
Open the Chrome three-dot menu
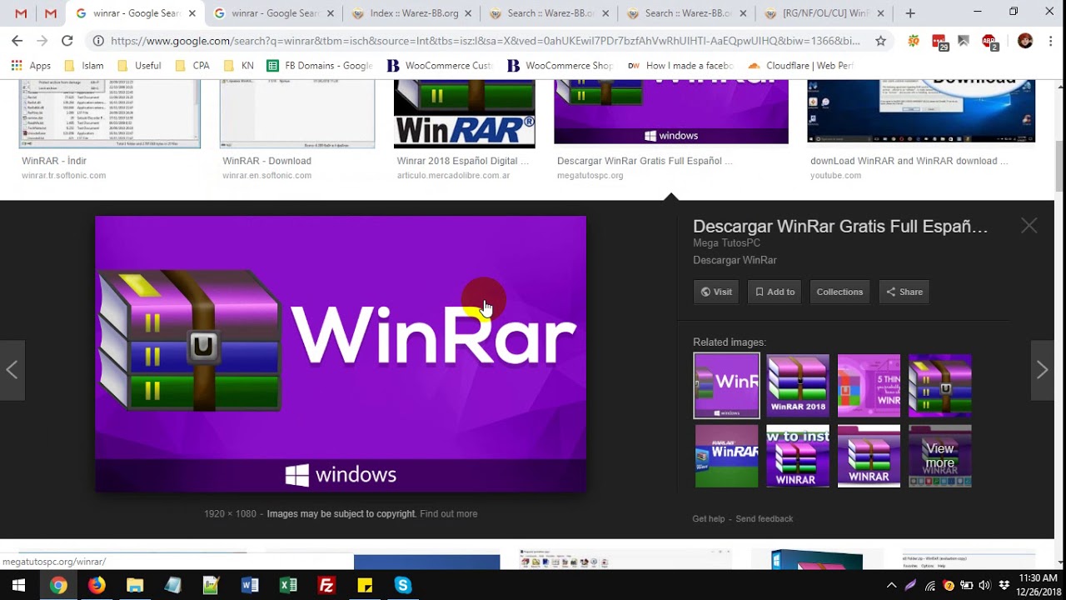[1051, 40]
